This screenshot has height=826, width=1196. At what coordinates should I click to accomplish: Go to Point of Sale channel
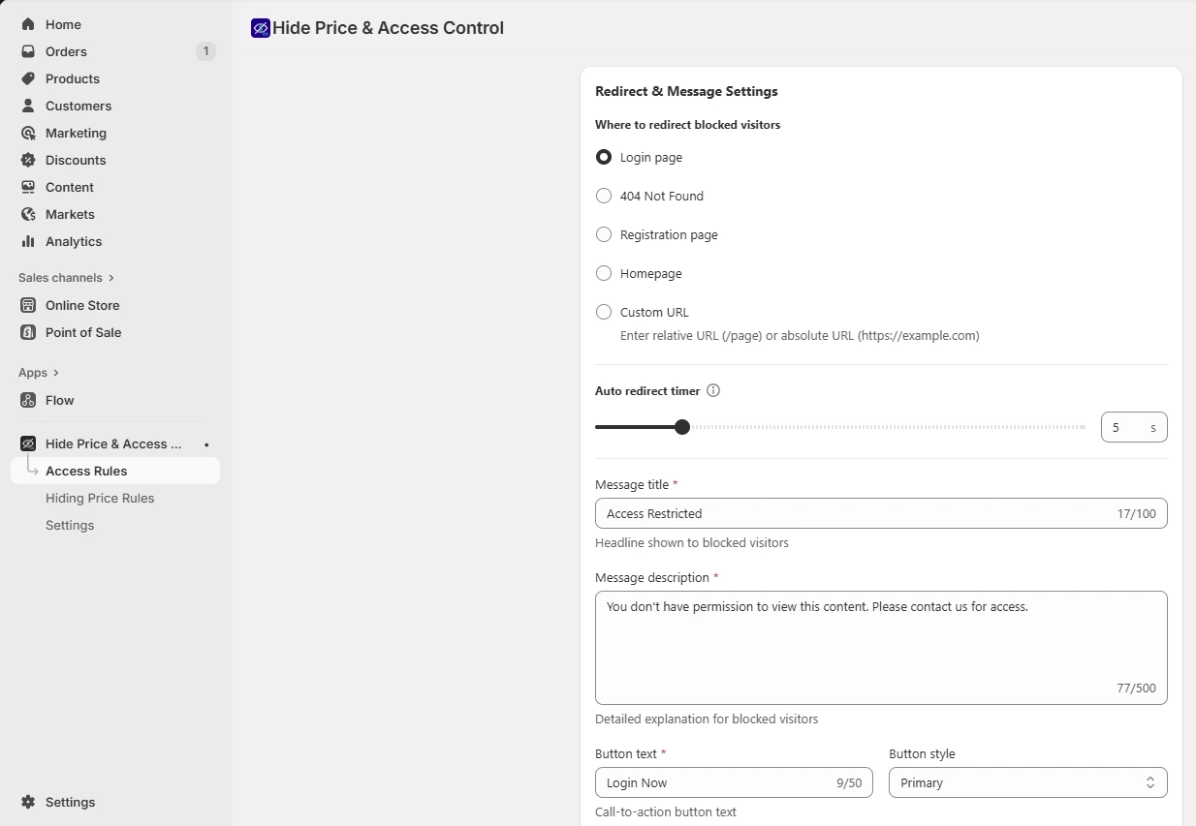pos(28,332)
